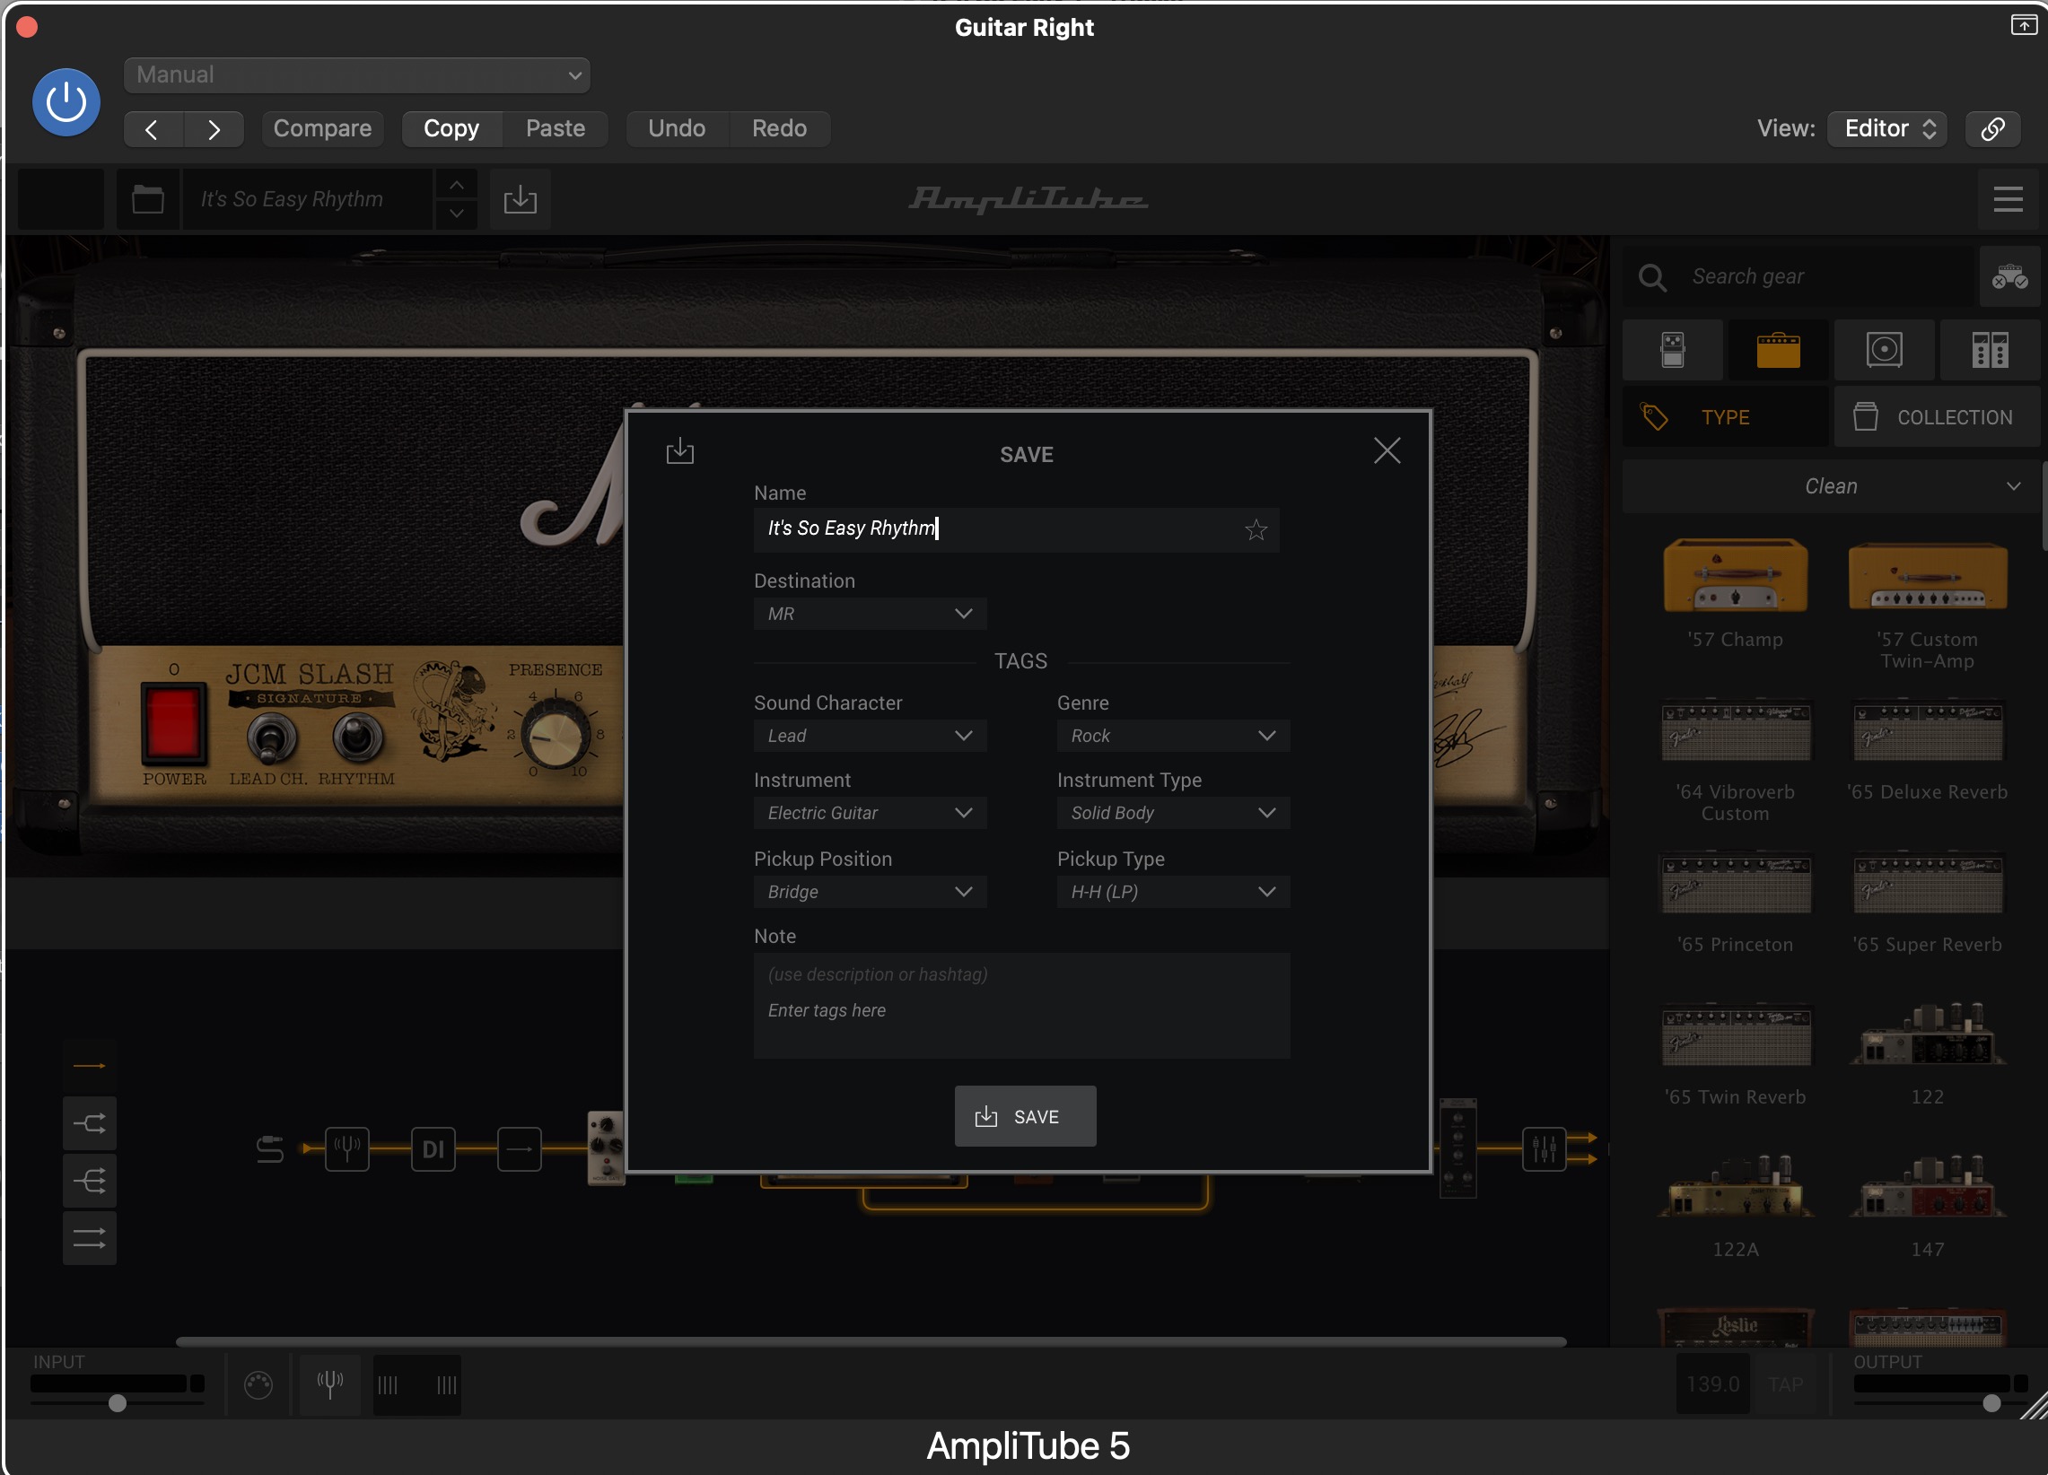
Task: Select the '65 Deluxe Reverb amp thumbnail
Action: pyautogui.click(x=1928, y=729)
